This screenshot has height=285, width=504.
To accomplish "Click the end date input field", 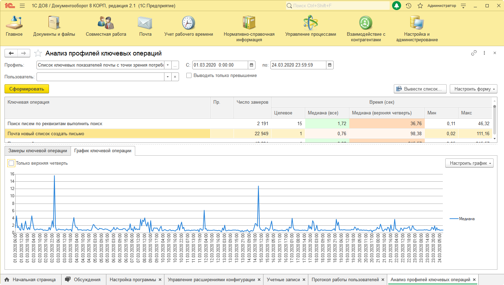I will [298, 65].
